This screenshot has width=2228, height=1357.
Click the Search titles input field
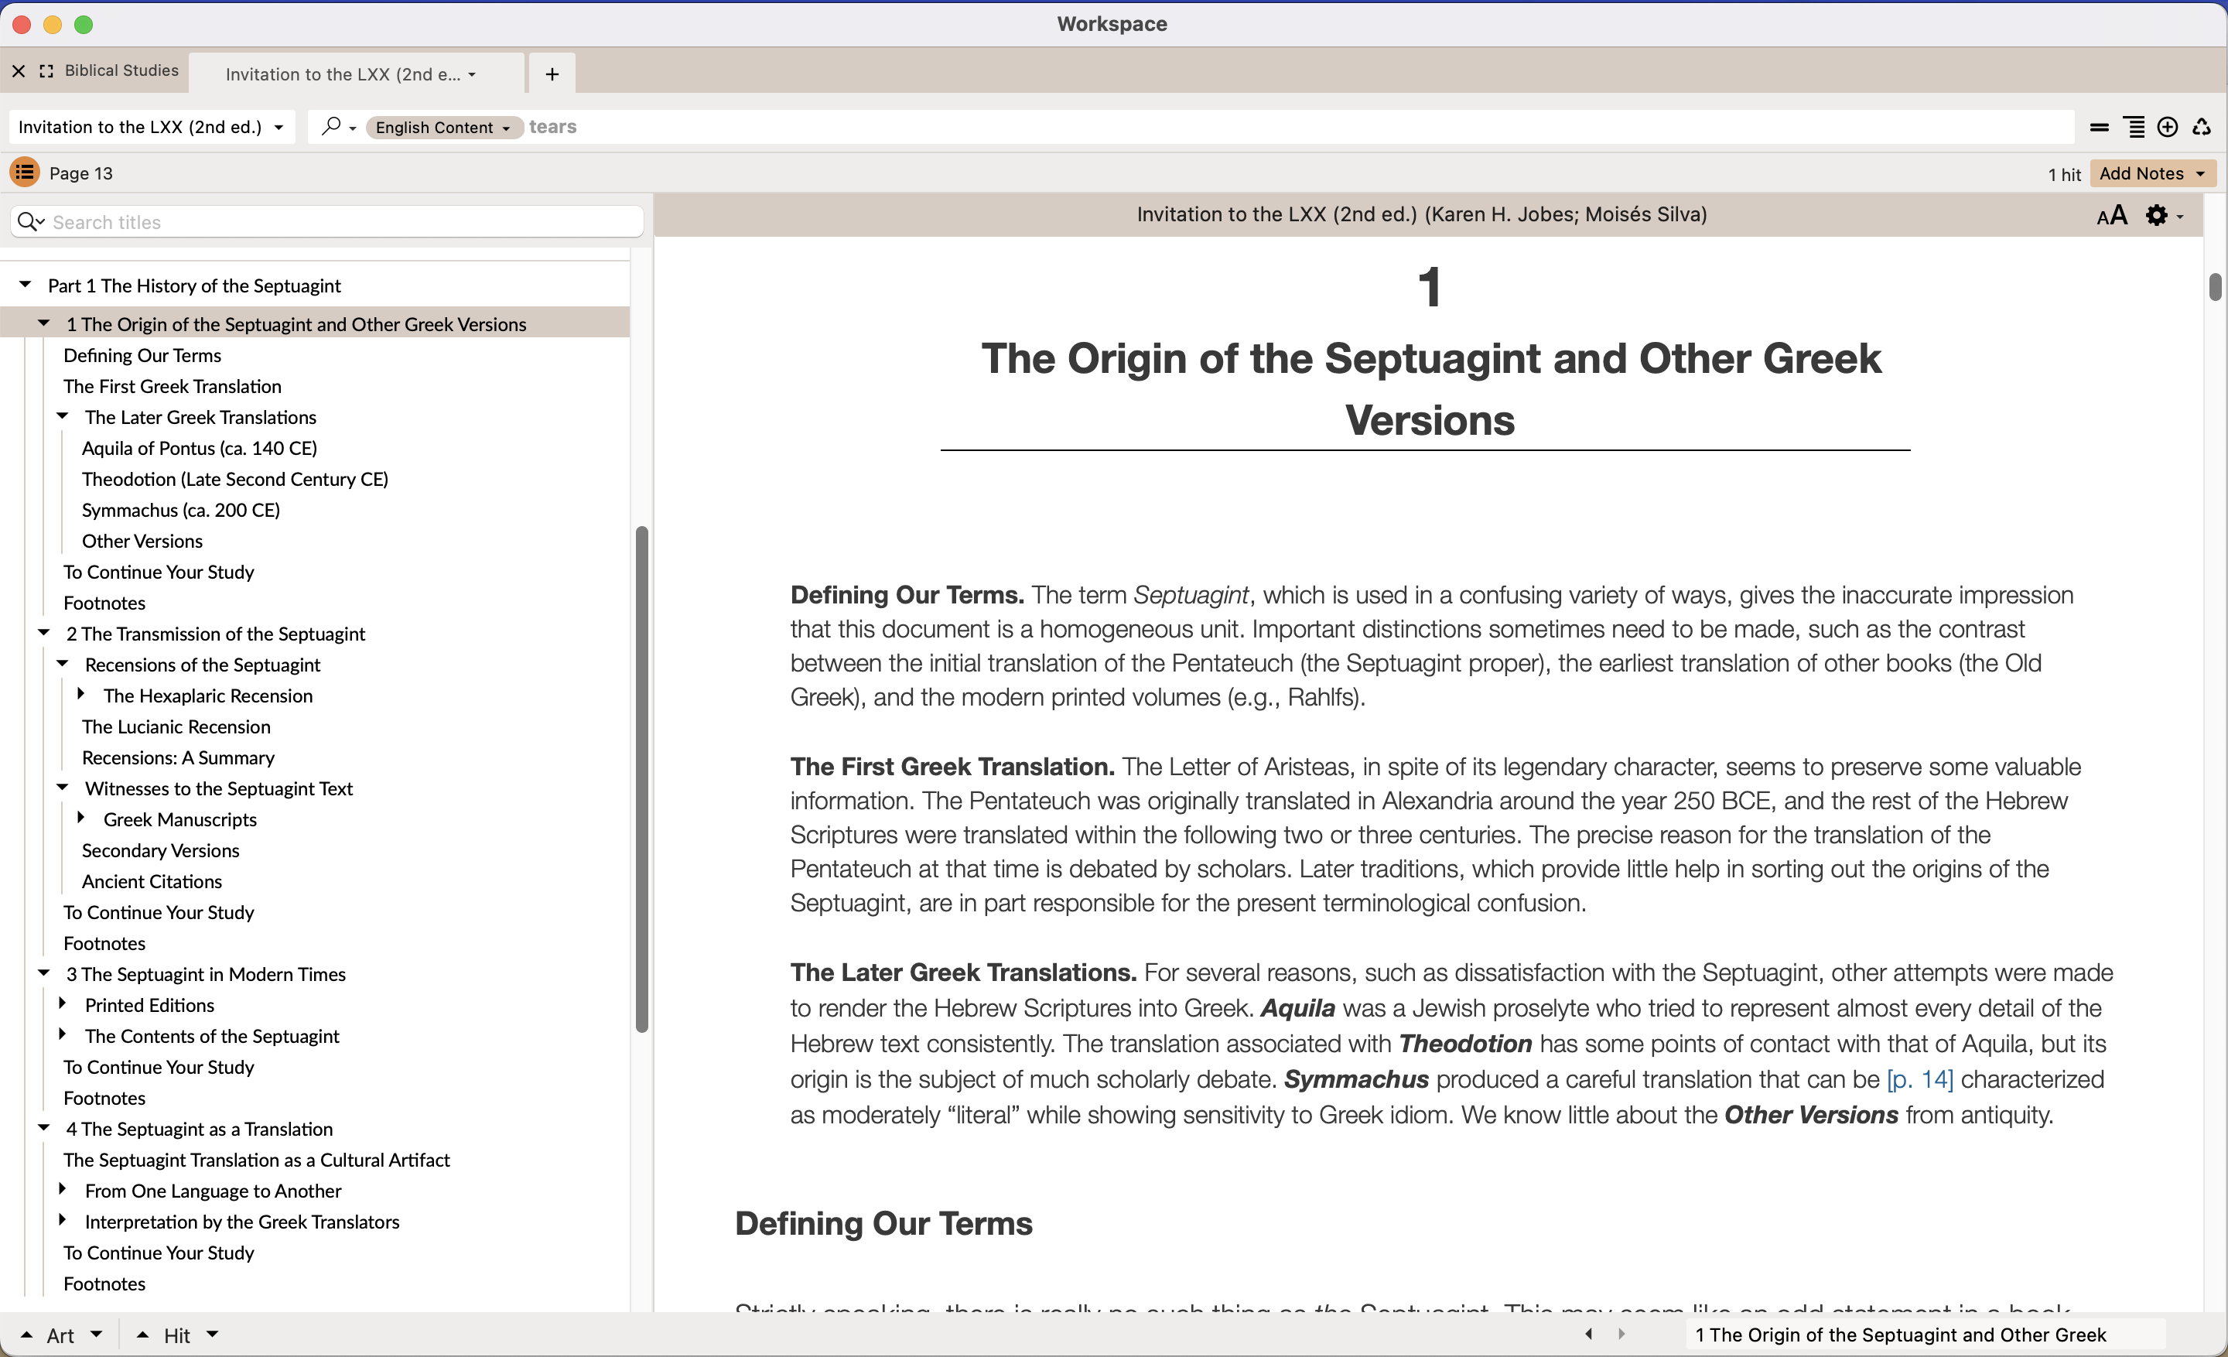point(343,222)
